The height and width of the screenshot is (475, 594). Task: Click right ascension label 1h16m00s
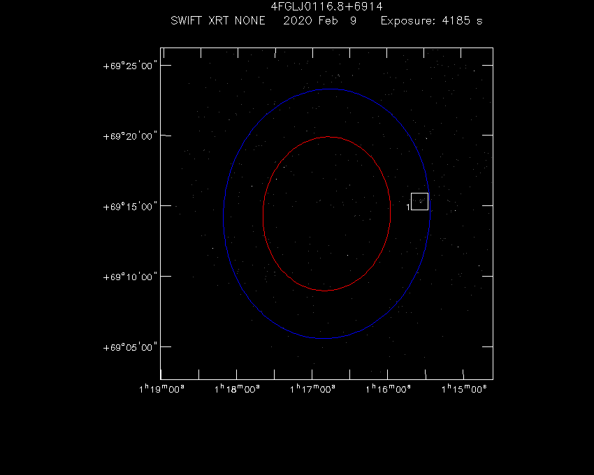click(x=388, y=388)
